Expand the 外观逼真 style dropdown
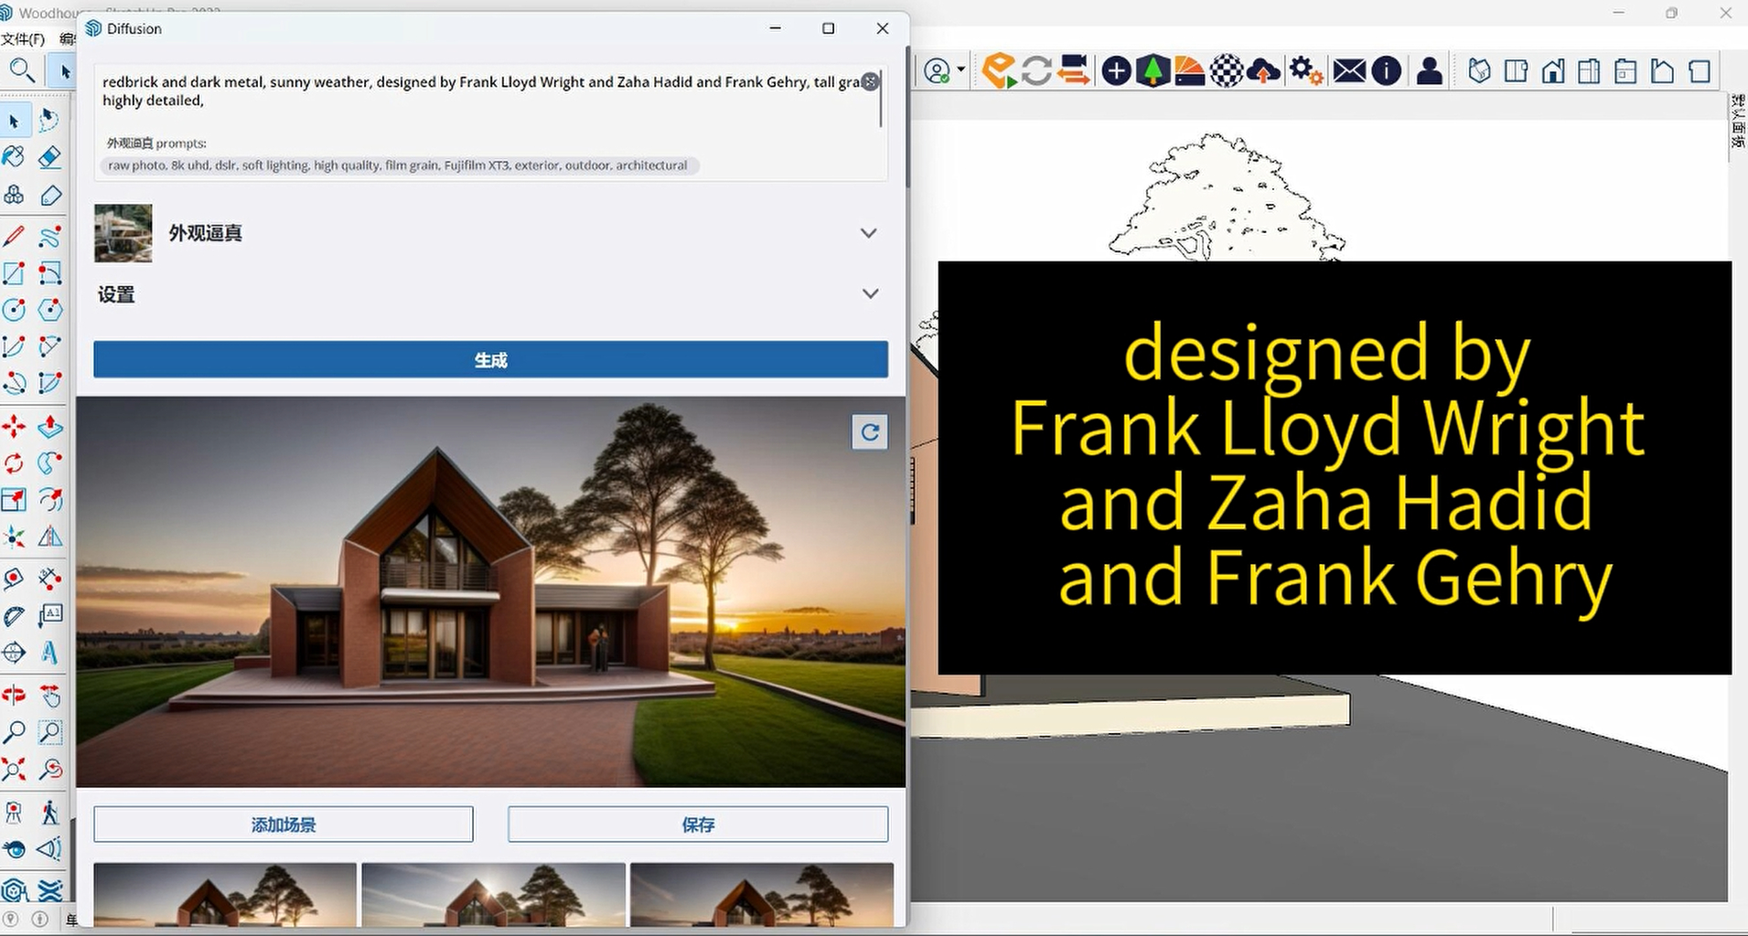 [x=868, y=233]
